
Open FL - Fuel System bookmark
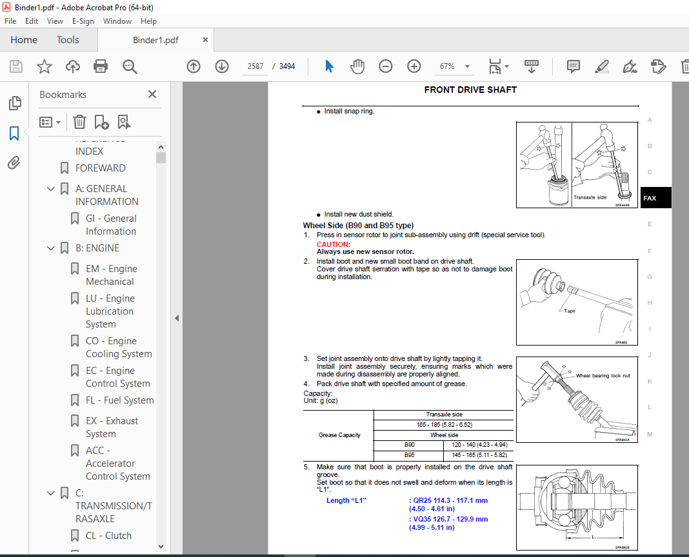(119, 400)
